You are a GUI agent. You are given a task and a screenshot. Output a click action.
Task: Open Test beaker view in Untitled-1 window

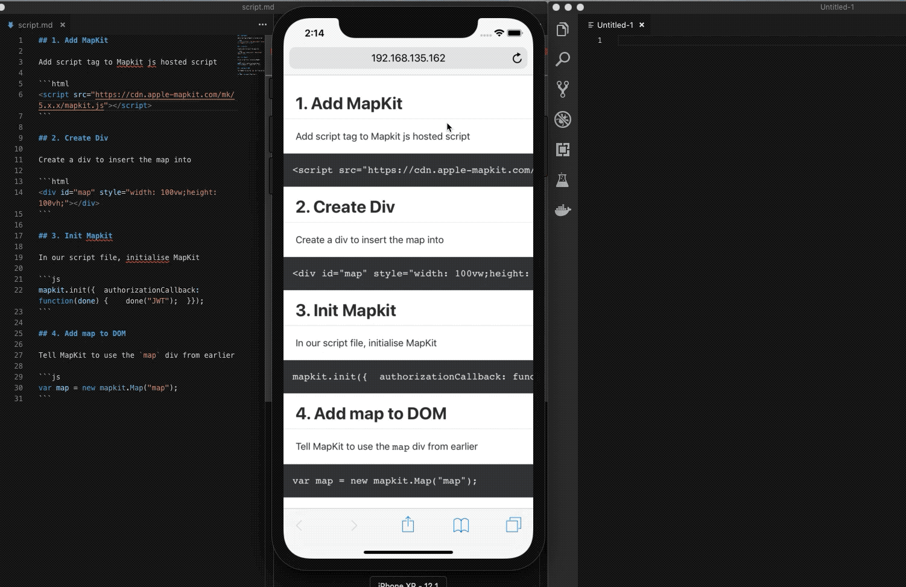[562, 180]
